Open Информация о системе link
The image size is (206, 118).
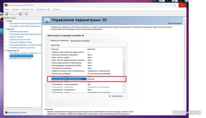point(17,112)
